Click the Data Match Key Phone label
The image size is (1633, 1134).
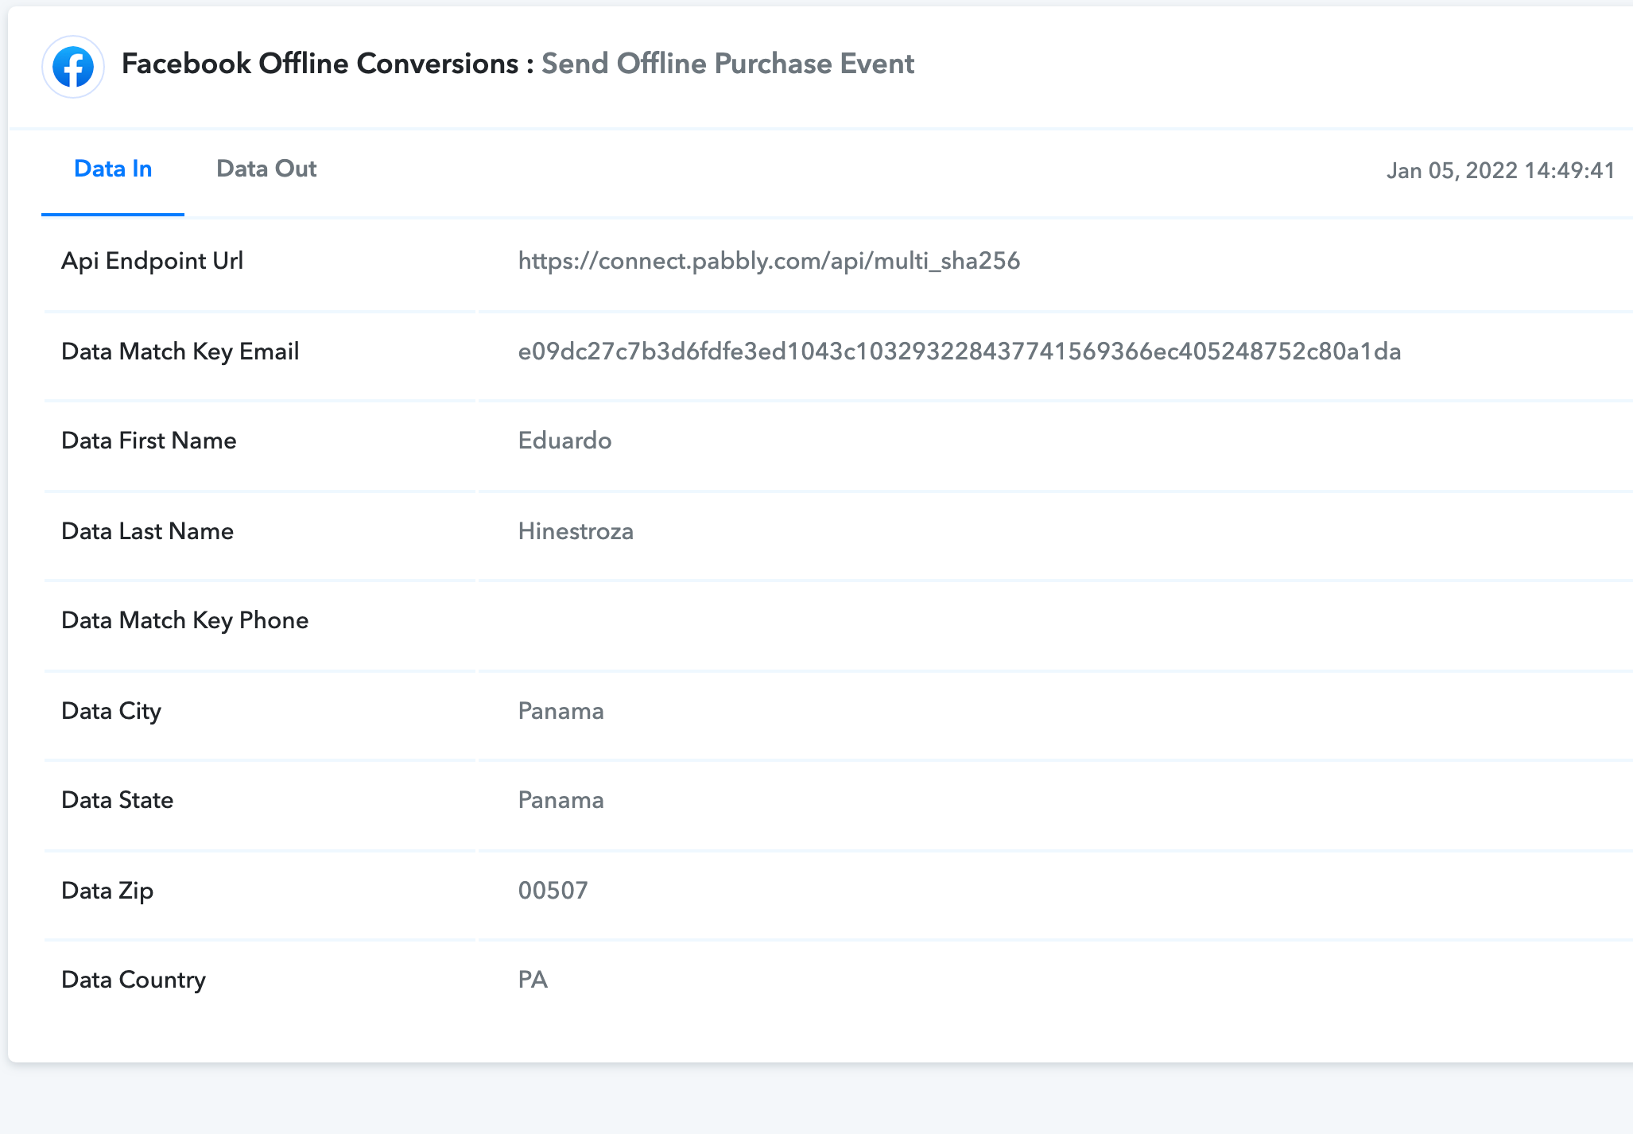[185, 620]
